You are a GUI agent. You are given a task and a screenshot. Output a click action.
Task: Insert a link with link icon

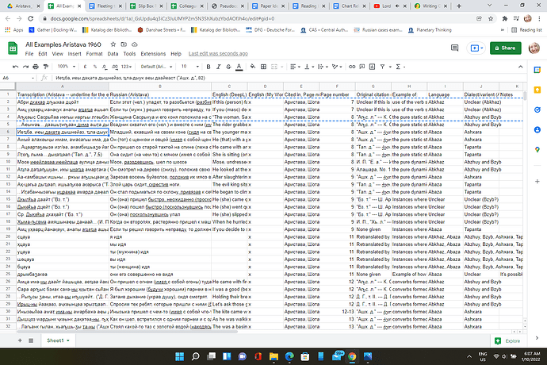[352, 67]
